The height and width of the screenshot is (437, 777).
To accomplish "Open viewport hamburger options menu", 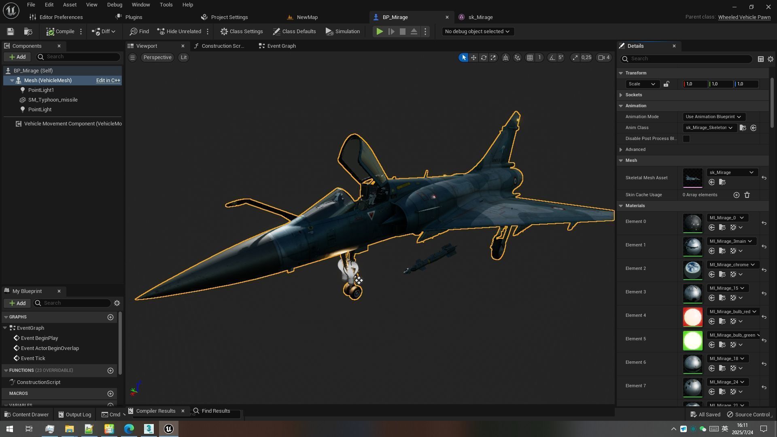I will (132, 57).
